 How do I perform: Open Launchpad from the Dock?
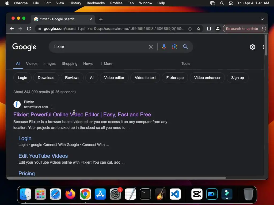(x=40, y=194)
